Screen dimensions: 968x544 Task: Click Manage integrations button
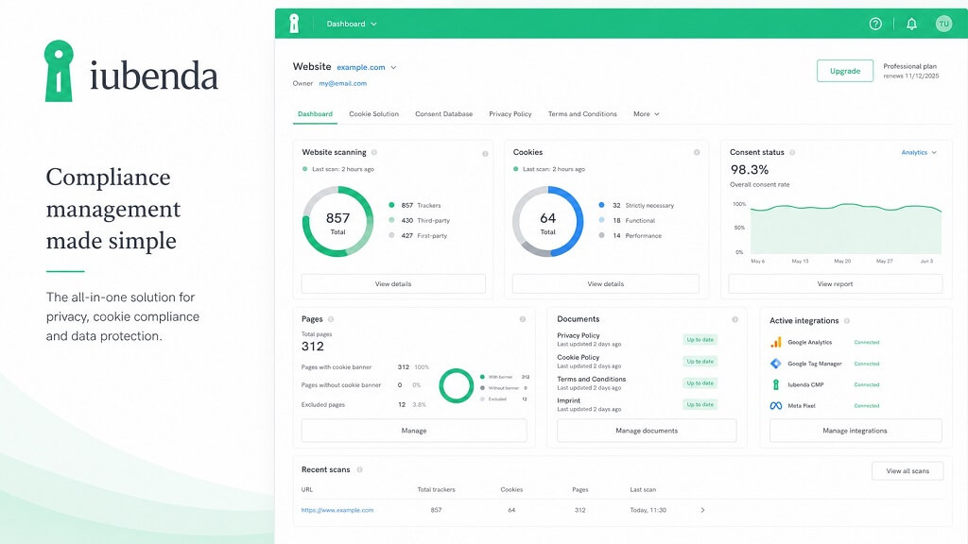click(855, 431)
